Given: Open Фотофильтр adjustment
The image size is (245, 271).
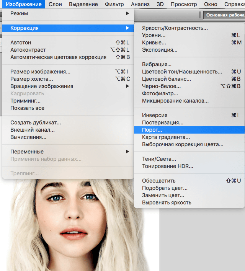Looking at the screenshot, I should click(189, 93).
